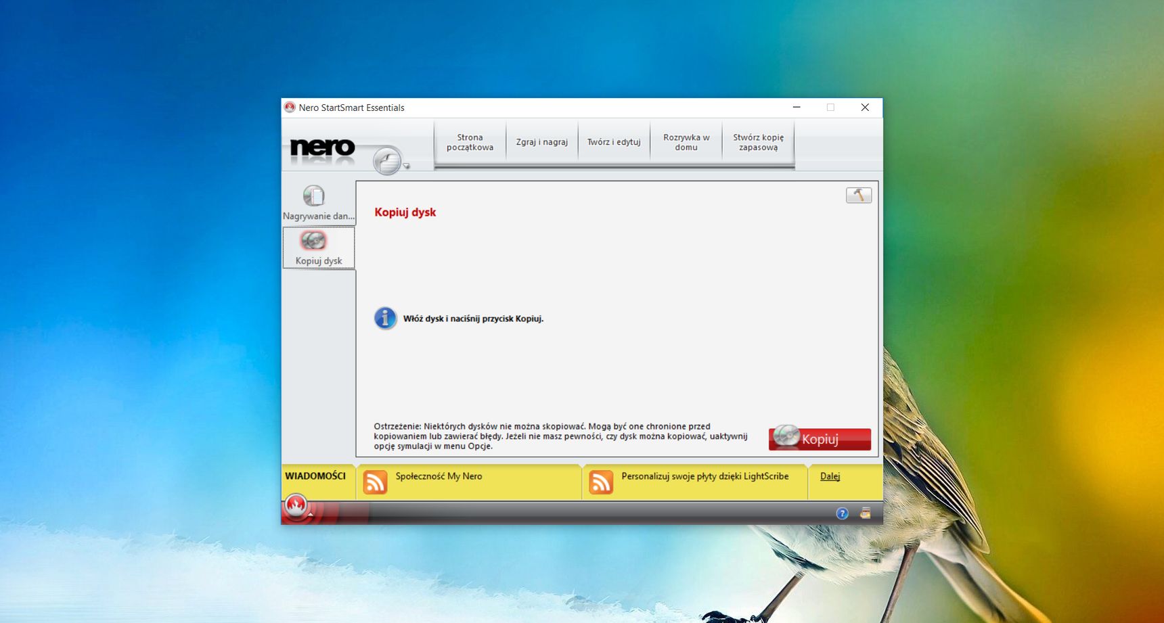Open the Nero flame launcher button
1164x623 pixels.
click(x=296, y=505)
